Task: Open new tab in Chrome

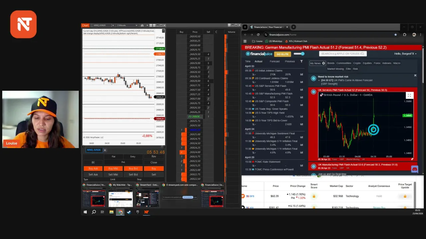Action: pyautogui.click(x=294, y=27)
